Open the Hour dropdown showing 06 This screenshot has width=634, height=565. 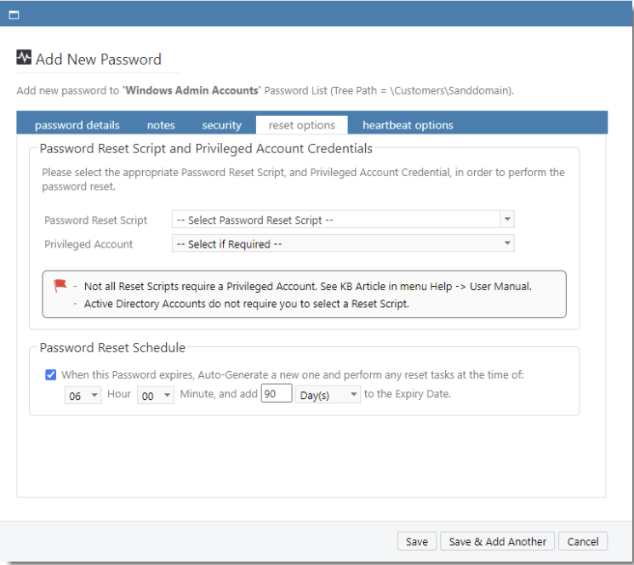pos(83,396)
